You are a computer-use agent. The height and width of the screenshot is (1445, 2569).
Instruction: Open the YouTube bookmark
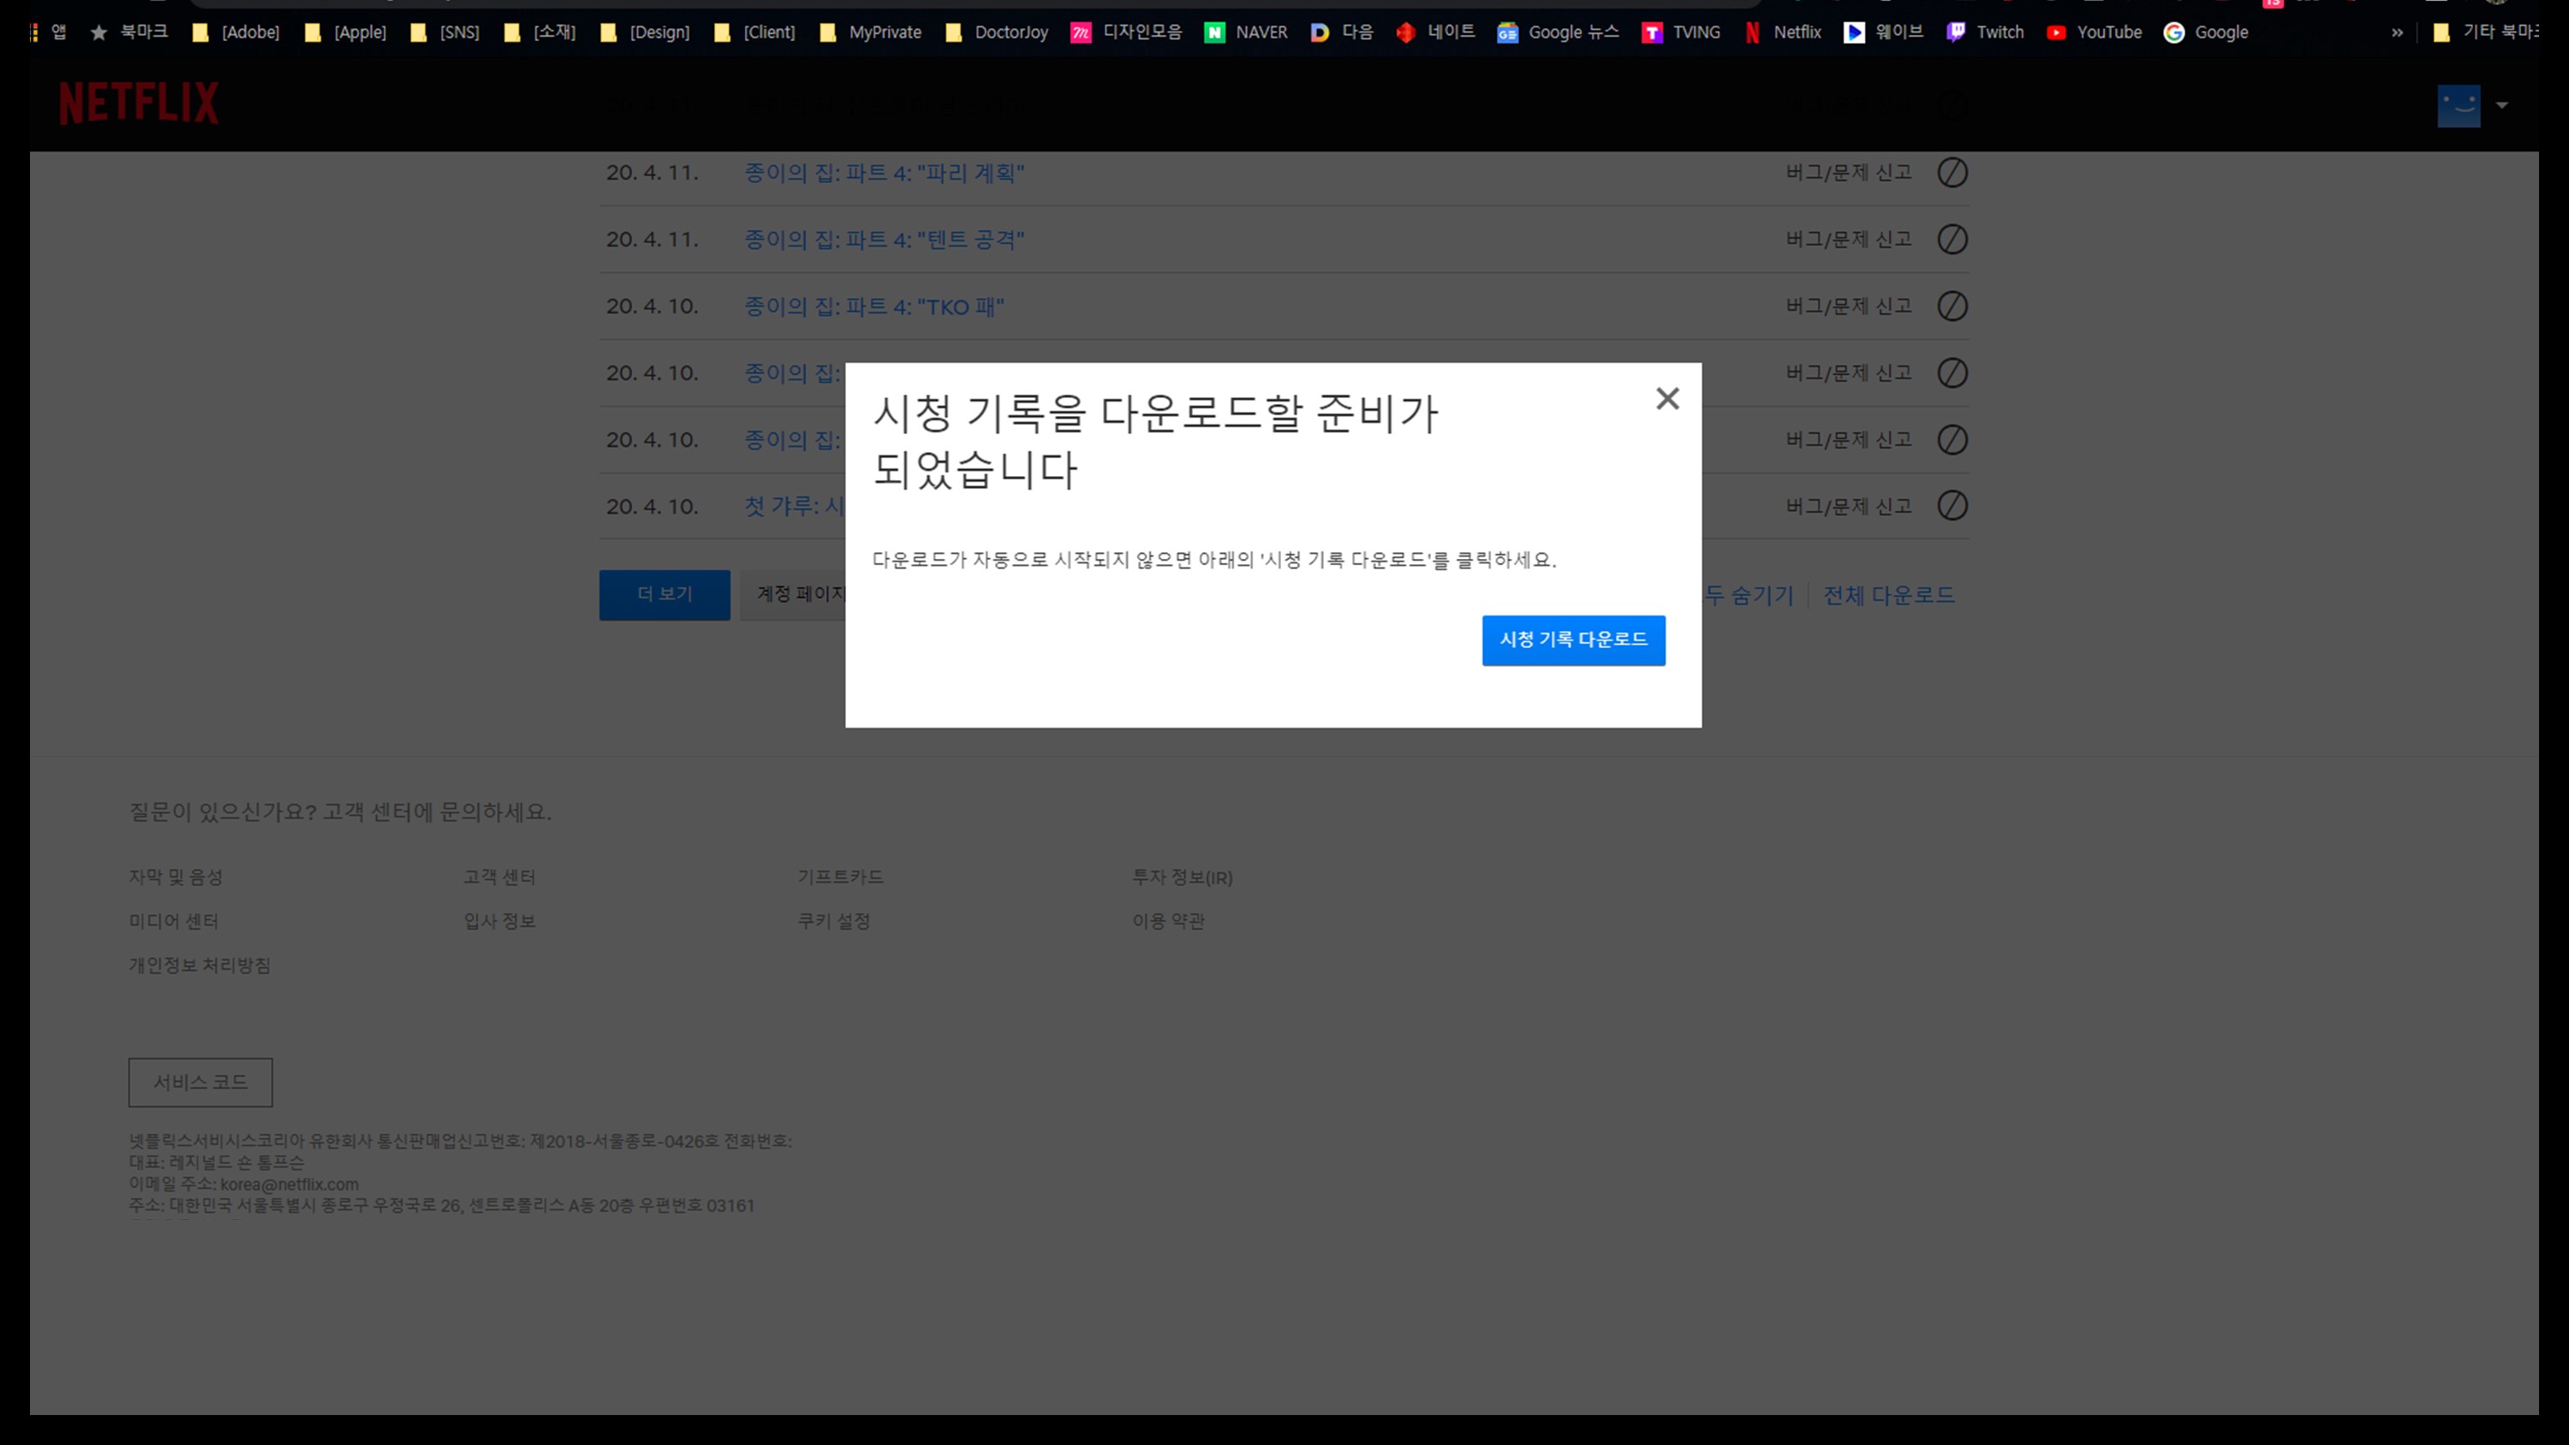click(x=2095, y=32)
